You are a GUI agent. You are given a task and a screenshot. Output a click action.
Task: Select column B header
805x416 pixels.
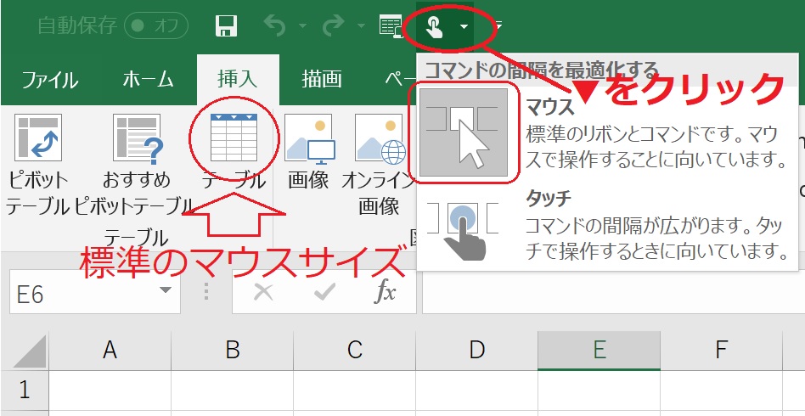tap(233, 351)
